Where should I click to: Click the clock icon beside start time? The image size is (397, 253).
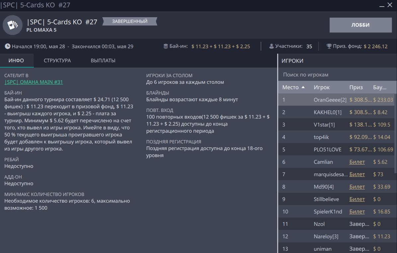tap(7, 46)
